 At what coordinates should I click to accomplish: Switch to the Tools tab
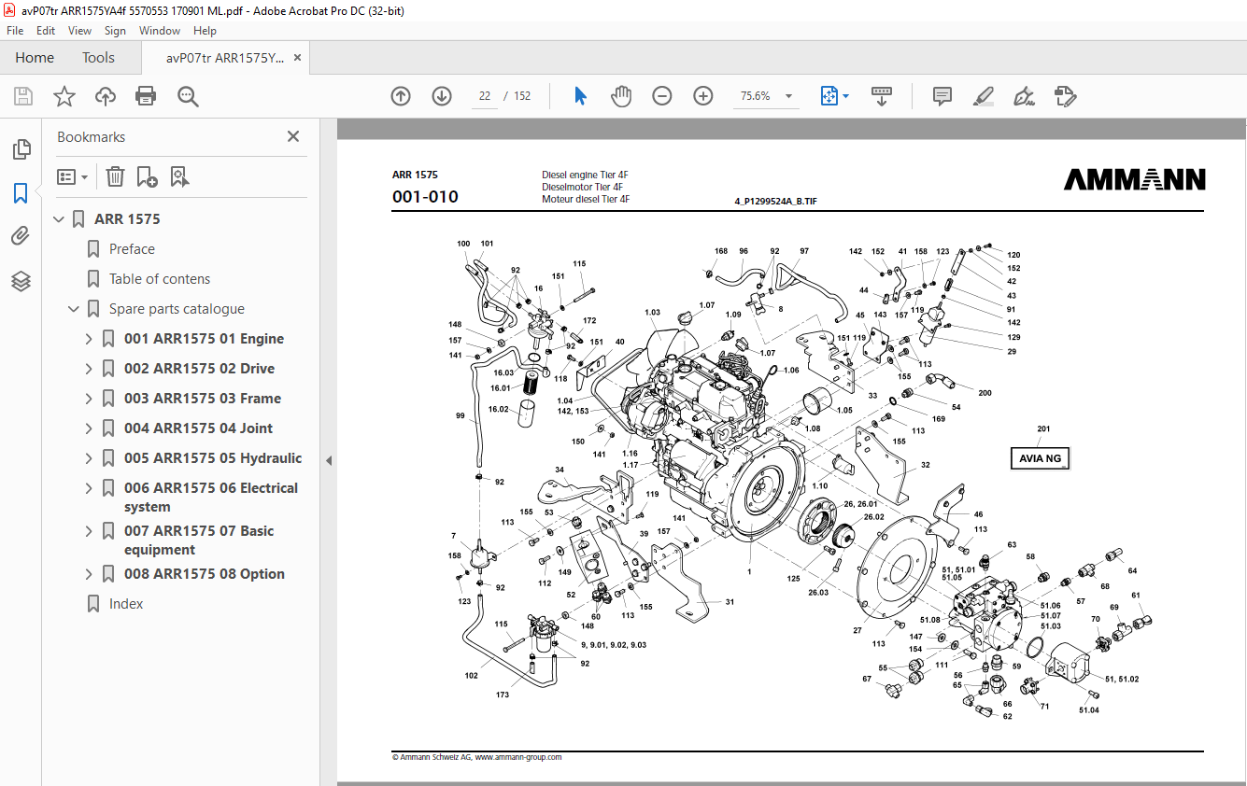98,58
